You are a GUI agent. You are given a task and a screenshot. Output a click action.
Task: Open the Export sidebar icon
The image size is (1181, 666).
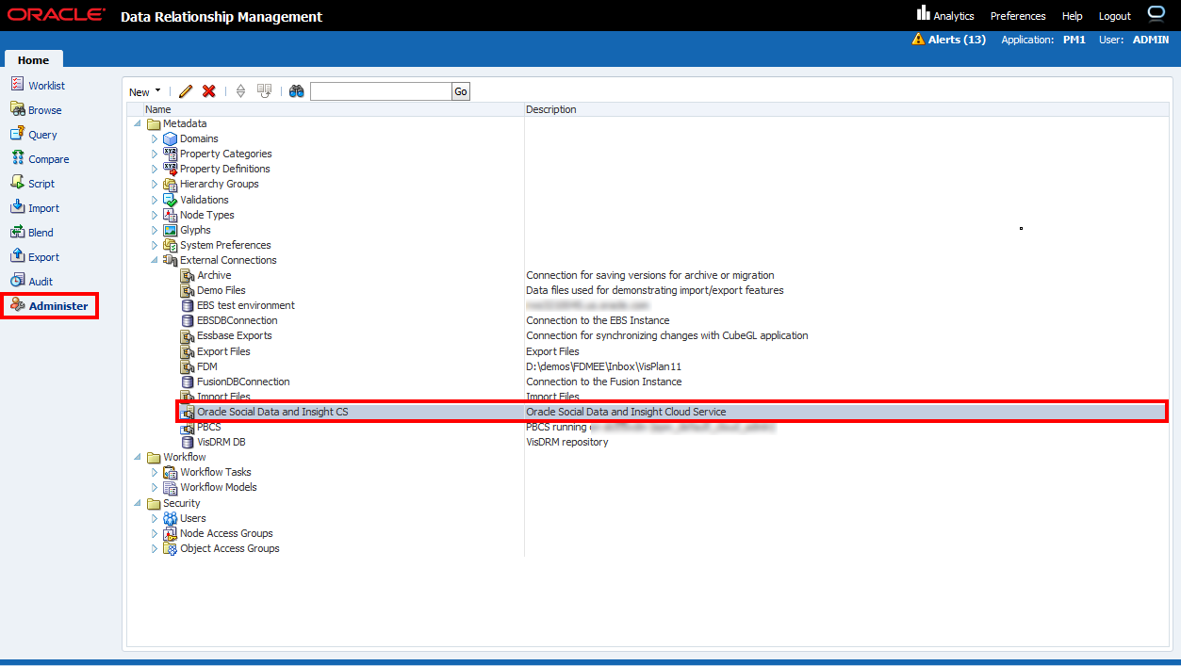tap(18, 256)
